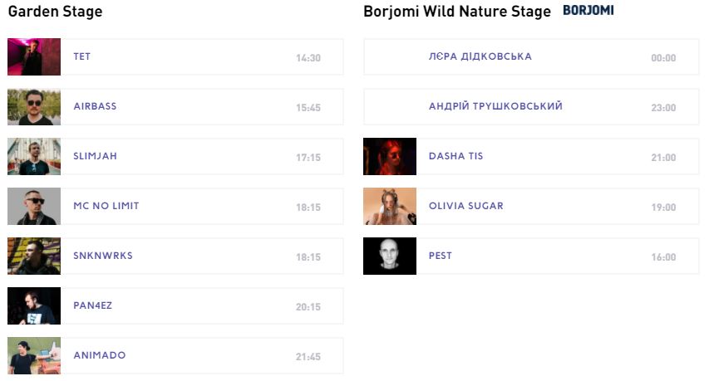Select the PEST artist portrait

(x=390, y=256)
